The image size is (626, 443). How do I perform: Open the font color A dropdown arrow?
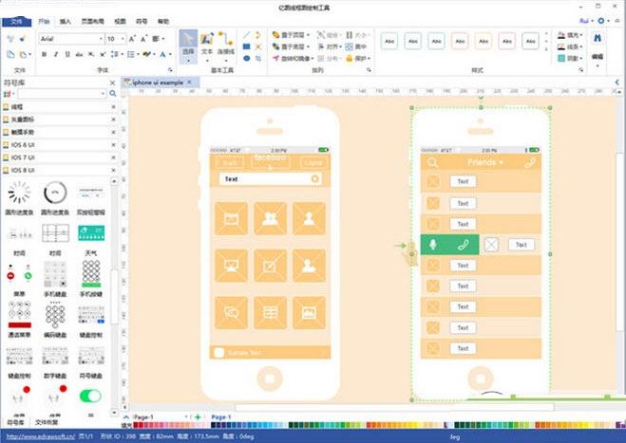(170, 54)
